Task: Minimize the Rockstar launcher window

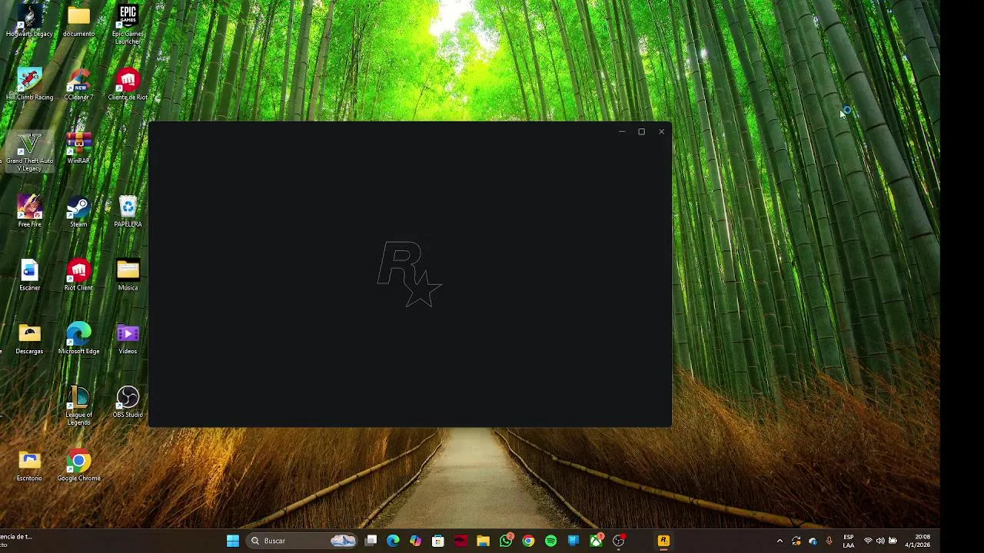Action: point(622,131)
